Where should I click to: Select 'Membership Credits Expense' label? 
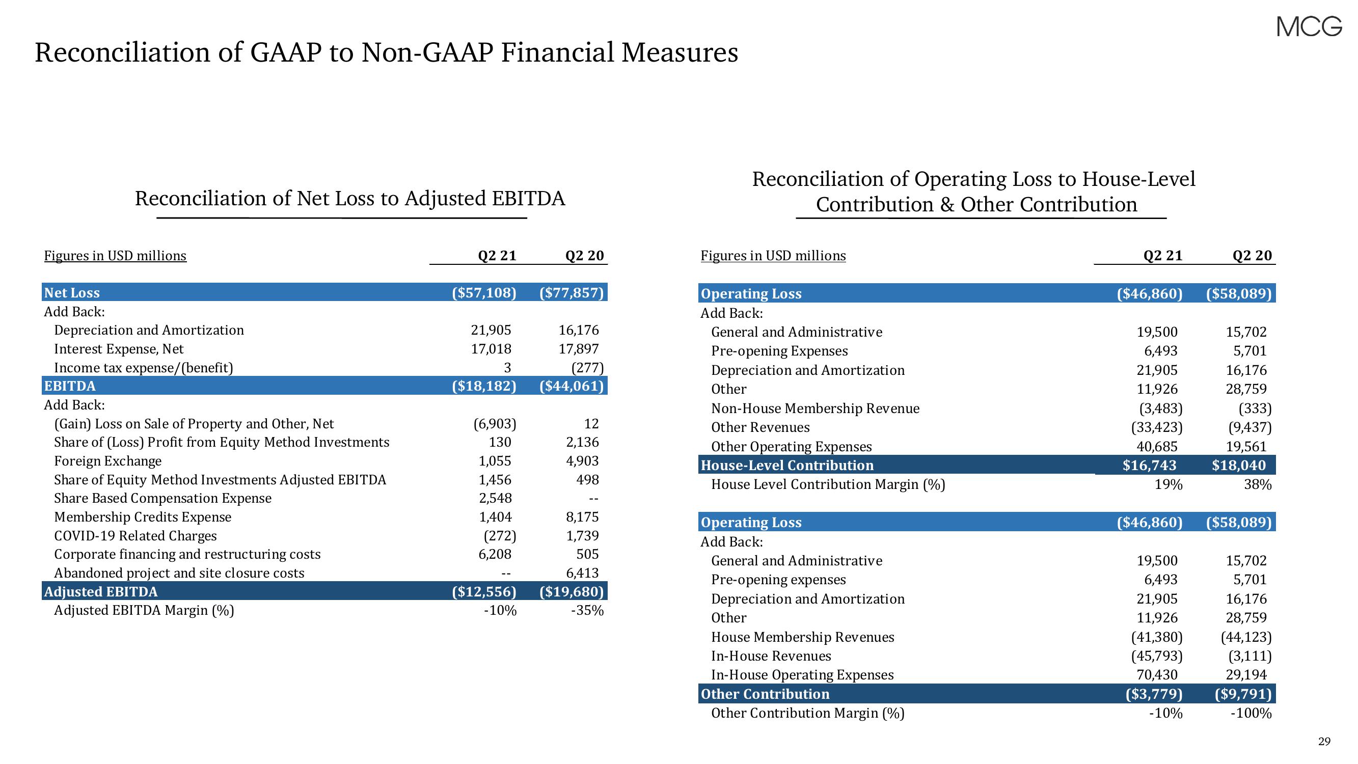142,517
